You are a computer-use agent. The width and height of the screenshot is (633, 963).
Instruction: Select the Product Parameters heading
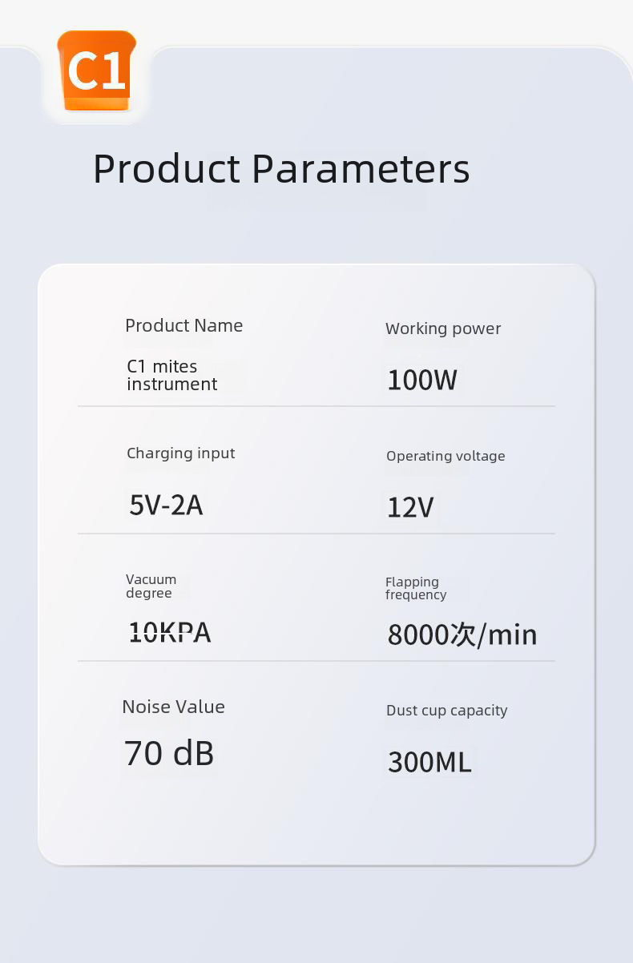coord(281,169)
